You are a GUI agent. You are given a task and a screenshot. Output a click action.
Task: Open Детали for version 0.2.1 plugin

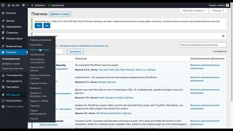(112, 82)
